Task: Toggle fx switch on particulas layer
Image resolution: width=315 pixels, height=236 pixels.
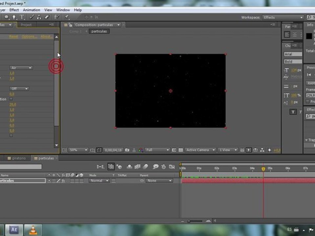Action: [63, 181]
